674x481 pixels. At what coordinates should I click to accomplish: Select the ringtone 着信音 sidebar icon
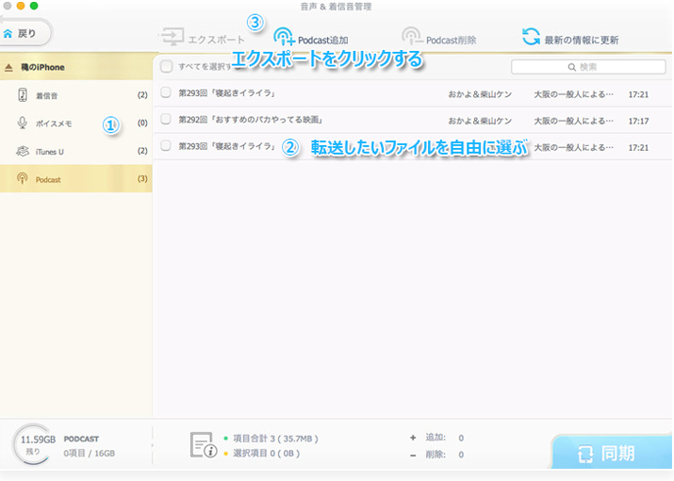tap(23, 95)
